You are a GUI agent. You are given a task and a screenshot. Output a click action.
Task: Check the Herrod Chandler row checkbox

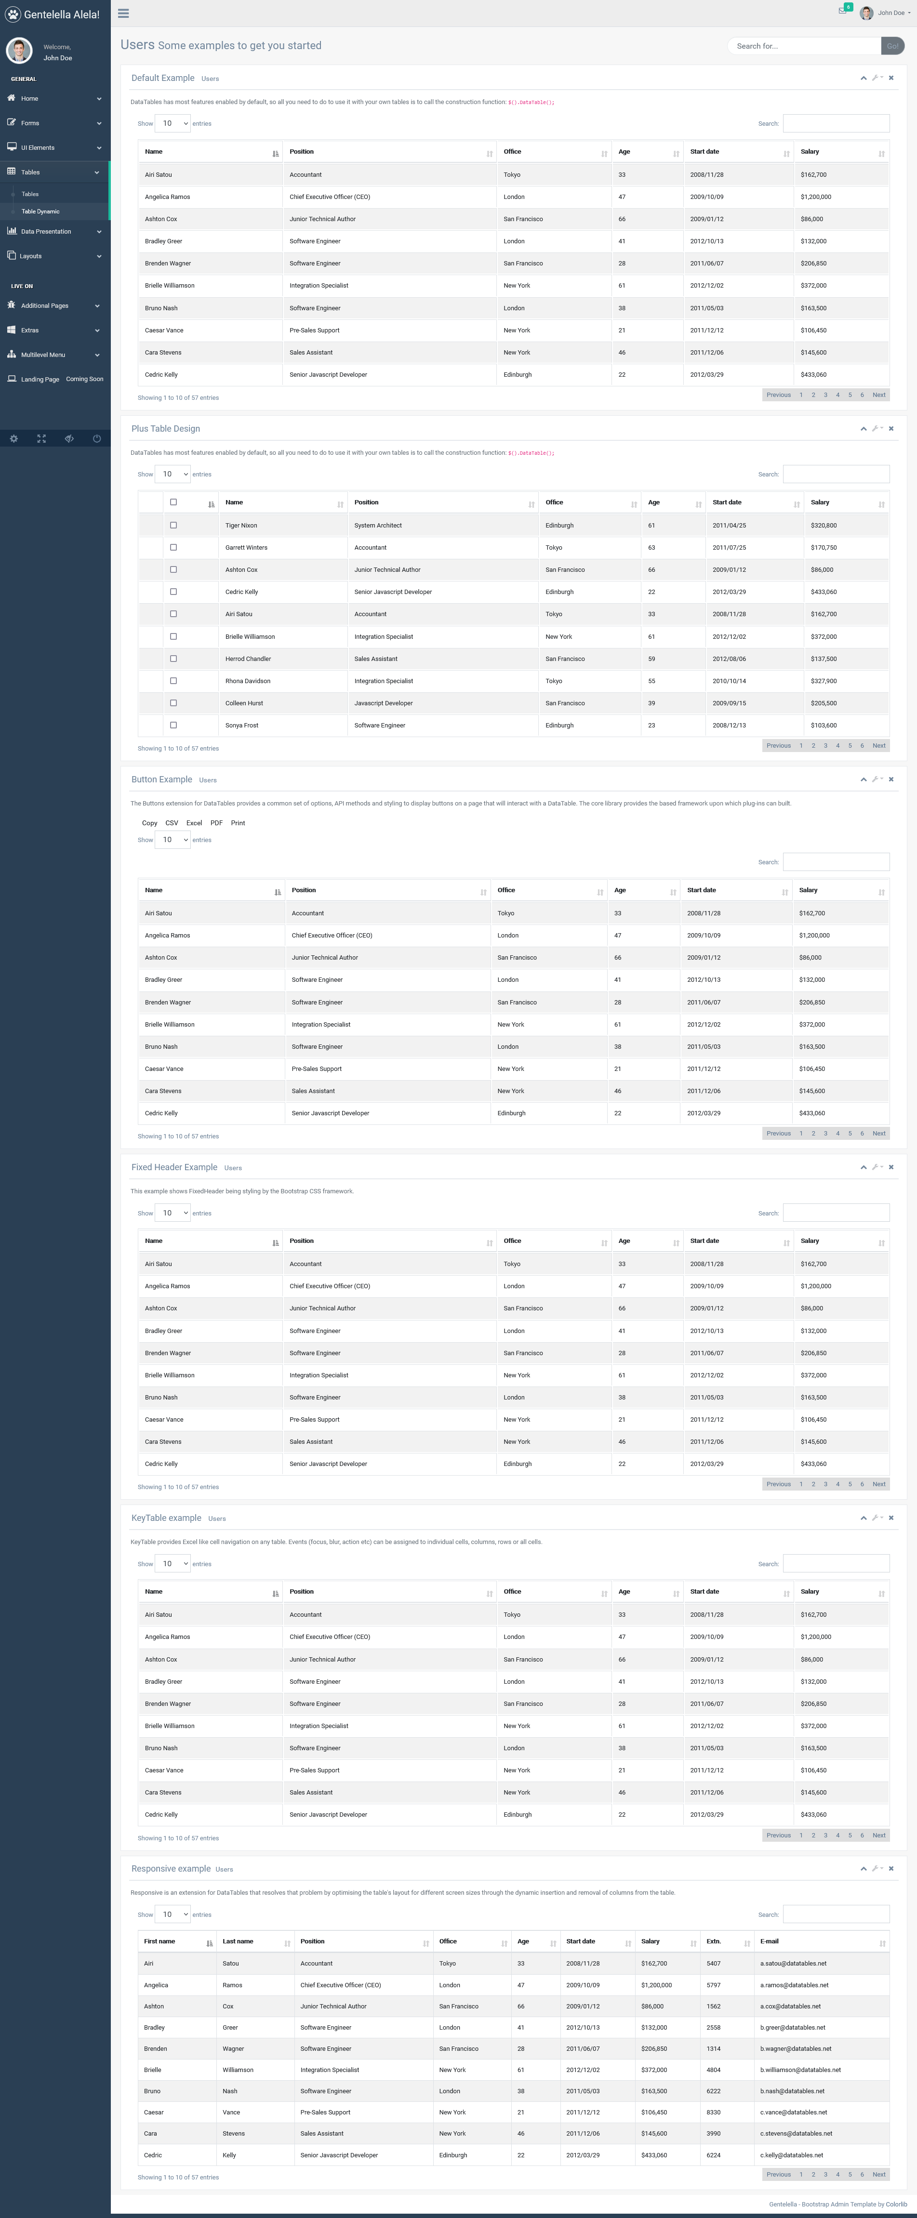(x=173, y=659)
